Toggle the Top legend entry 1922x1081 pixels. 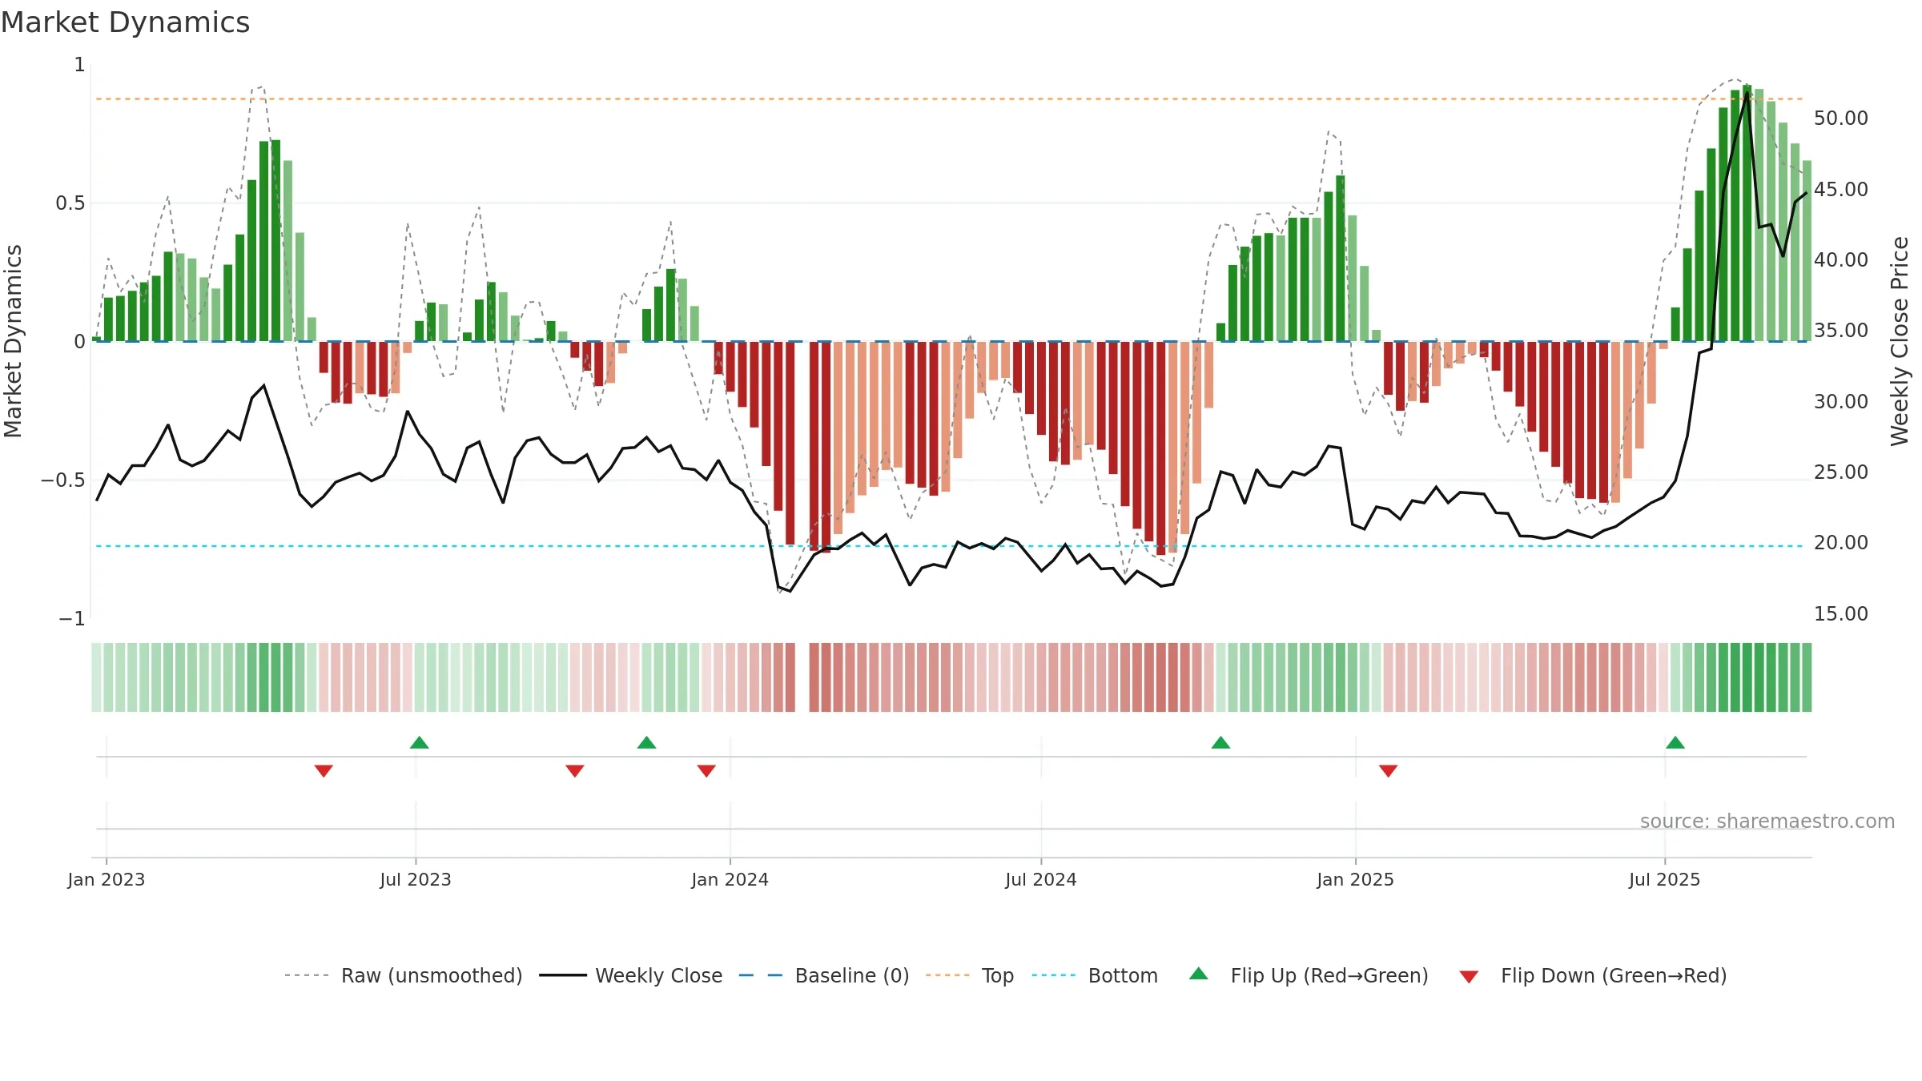point(969,975)
